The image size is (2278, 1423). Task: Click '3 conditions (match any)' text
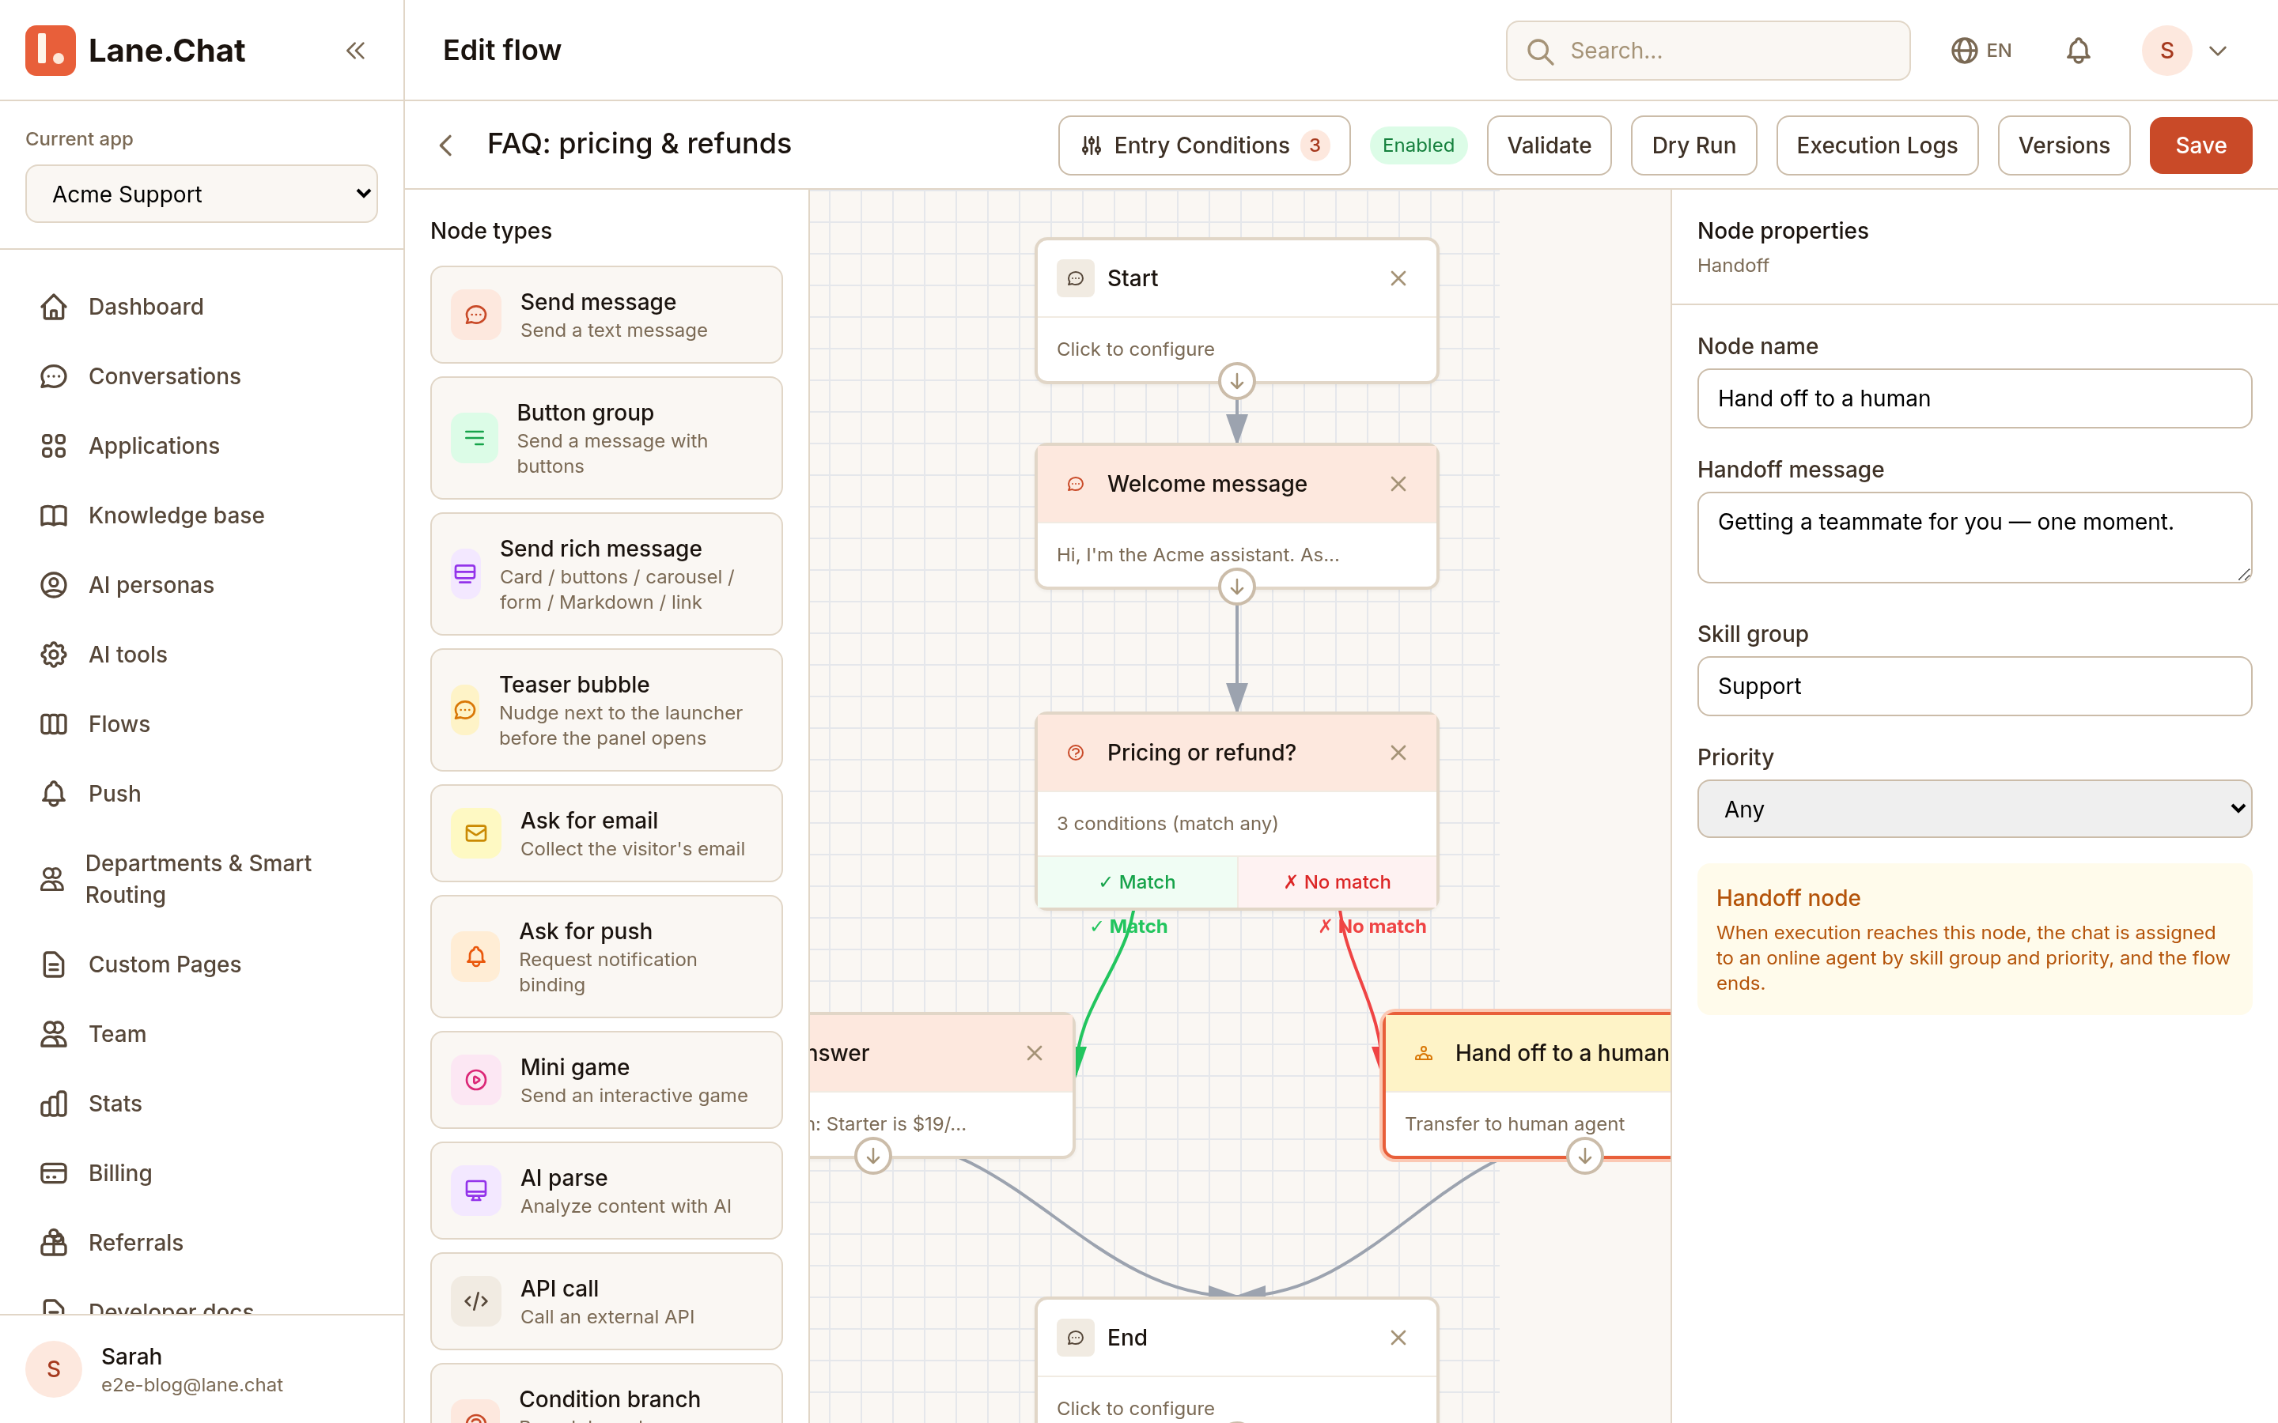[1167, 824]
